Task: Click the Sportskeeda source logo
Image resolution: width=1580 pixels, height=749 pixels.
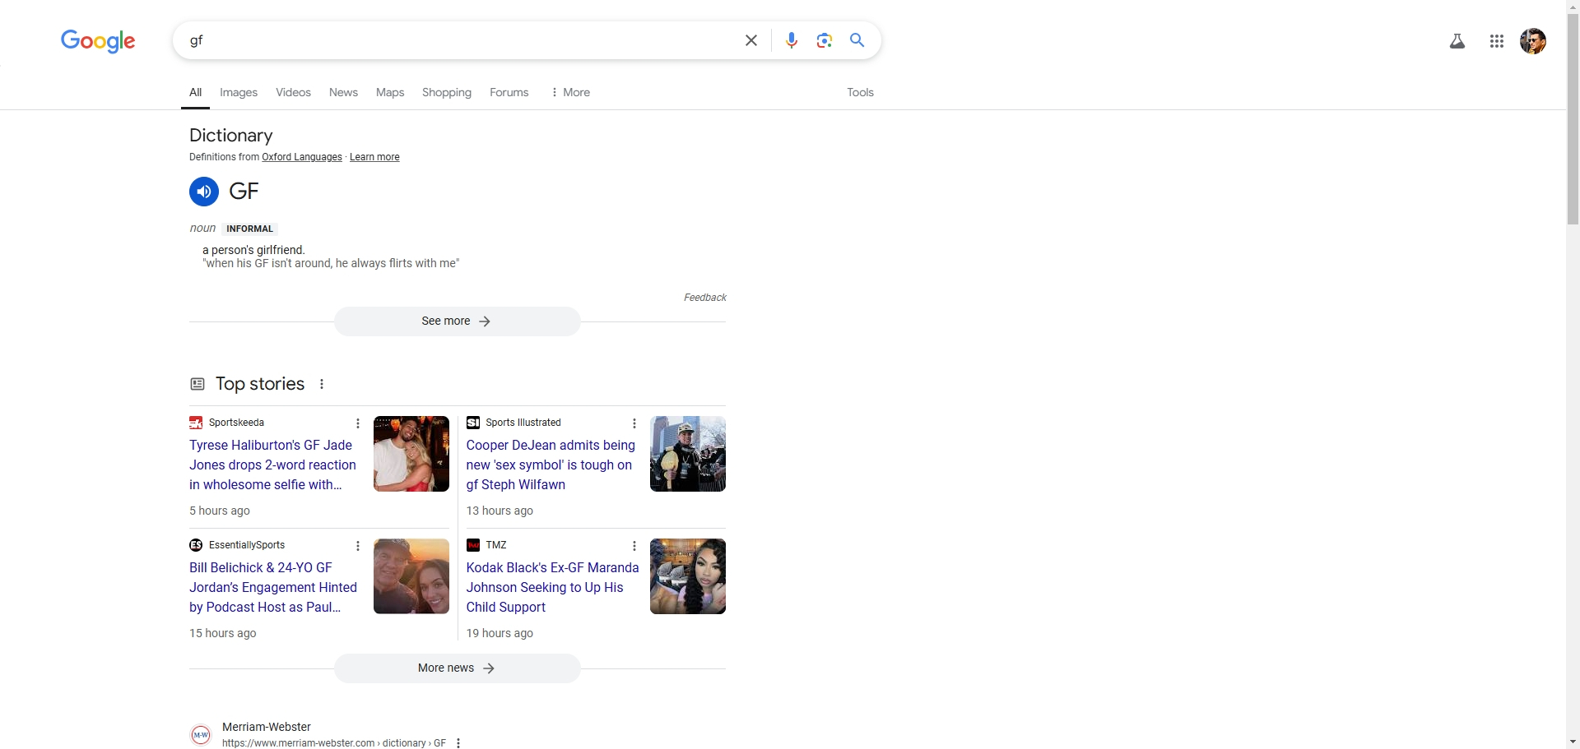Action: point(196,423)
